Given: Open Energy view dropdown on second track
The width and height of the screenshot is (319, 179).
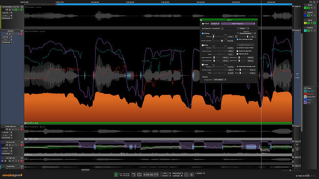Looking at the screenshot, I should (x=297, y=31).
